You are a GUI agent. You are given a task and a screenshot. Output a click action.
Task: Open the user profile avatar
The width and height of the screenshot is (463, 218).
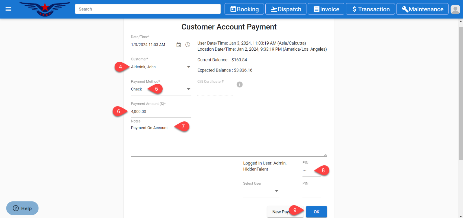(455, 9)
